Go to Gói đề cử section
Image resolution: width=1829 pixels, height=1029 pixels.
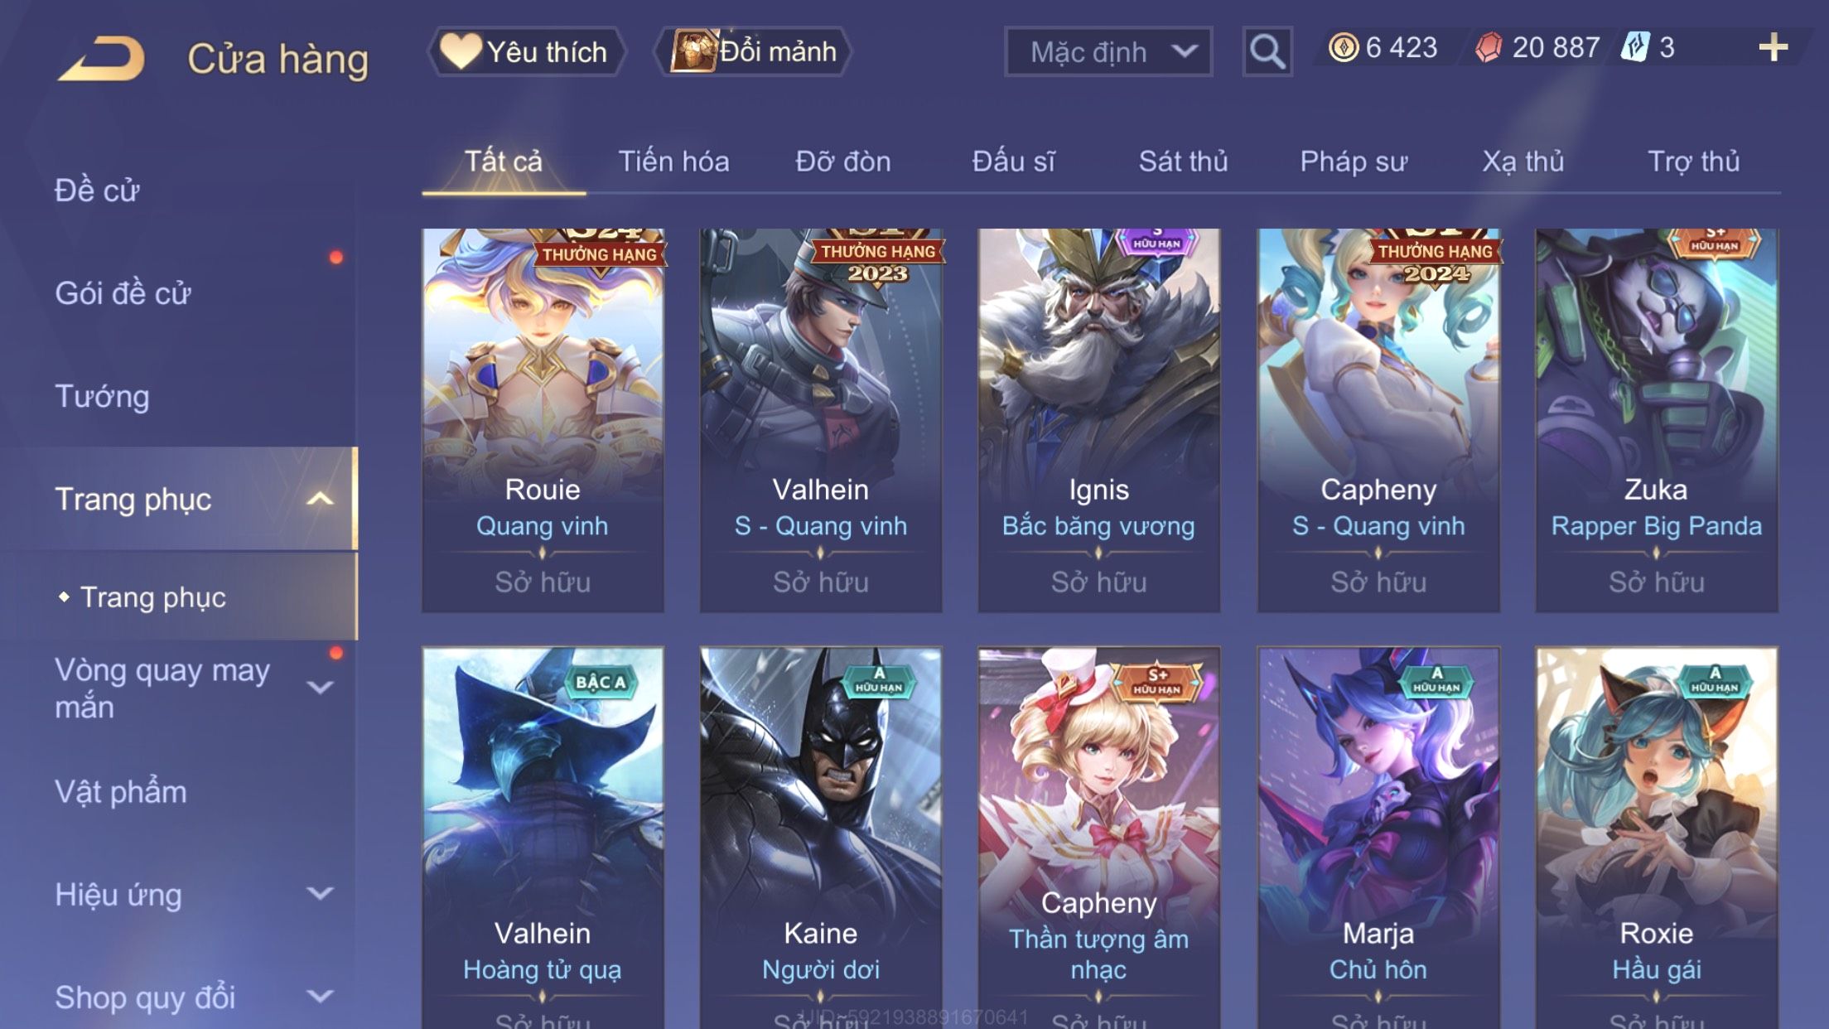(x=123, y=293)
